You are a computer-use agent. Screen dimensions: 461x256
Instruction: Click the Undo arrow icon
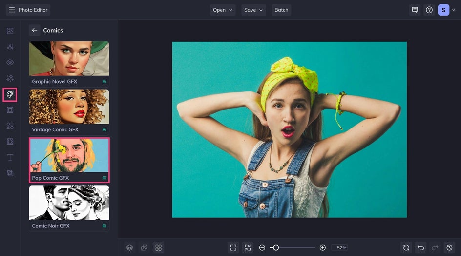420,248
